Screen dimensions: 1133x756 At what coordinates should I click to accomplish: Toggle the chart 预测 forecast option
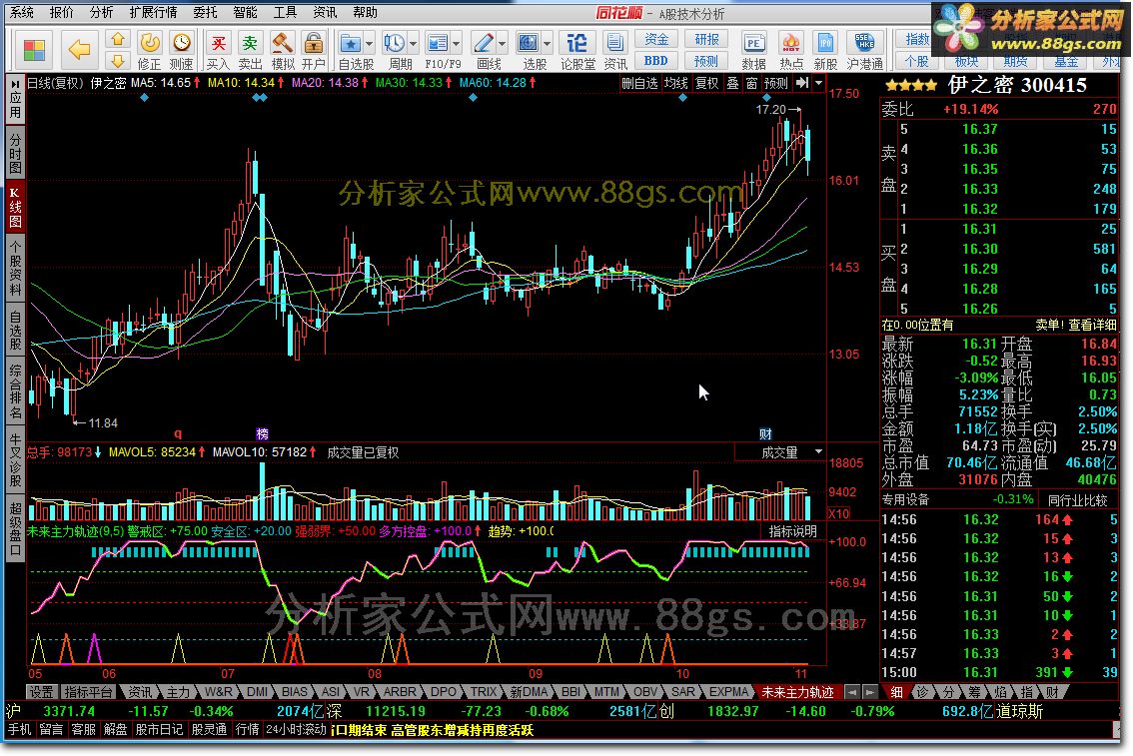776,83
